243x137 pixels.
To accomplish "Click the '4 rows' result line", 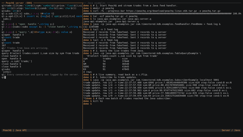I will point(87,72).
